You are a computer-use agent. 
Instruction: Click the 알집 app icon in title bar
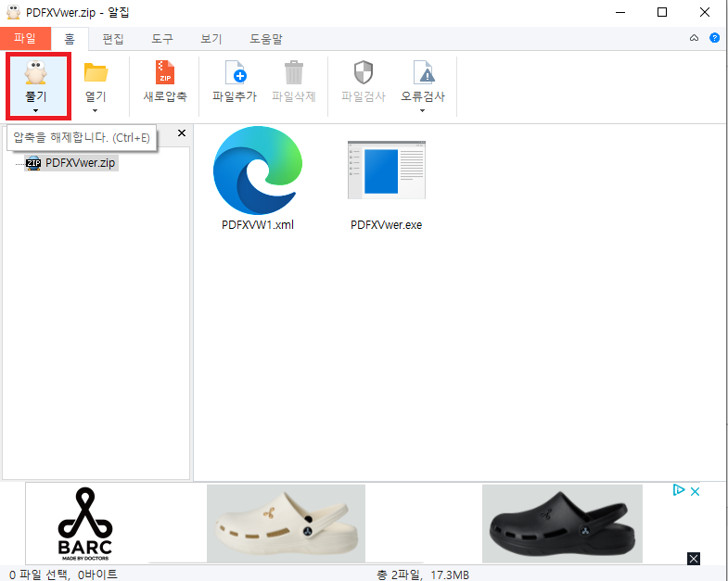click(14, 12)
